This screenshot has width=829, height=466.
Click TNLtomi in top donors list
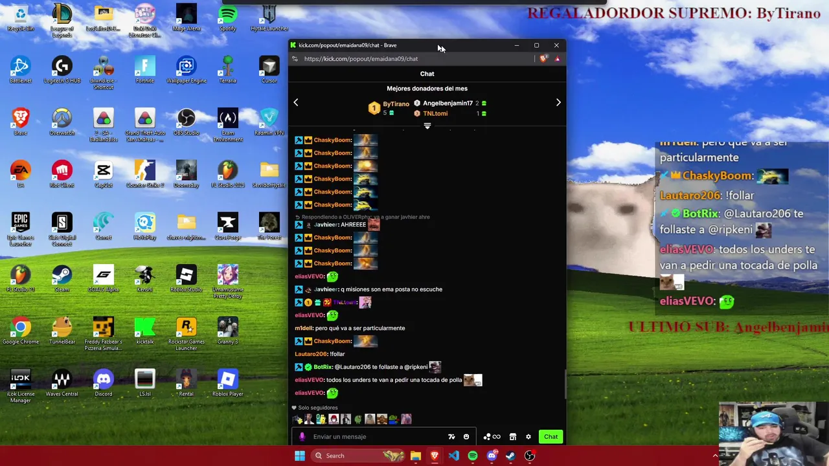point(435,113)
